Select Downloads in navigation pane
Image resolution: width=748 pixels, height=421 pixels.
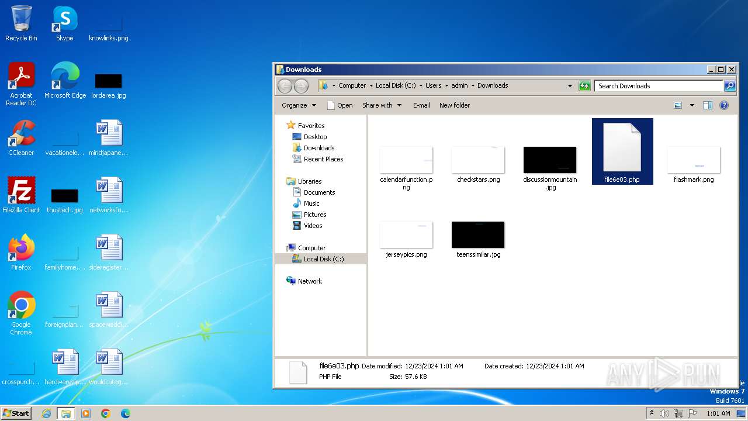point(319,148)
